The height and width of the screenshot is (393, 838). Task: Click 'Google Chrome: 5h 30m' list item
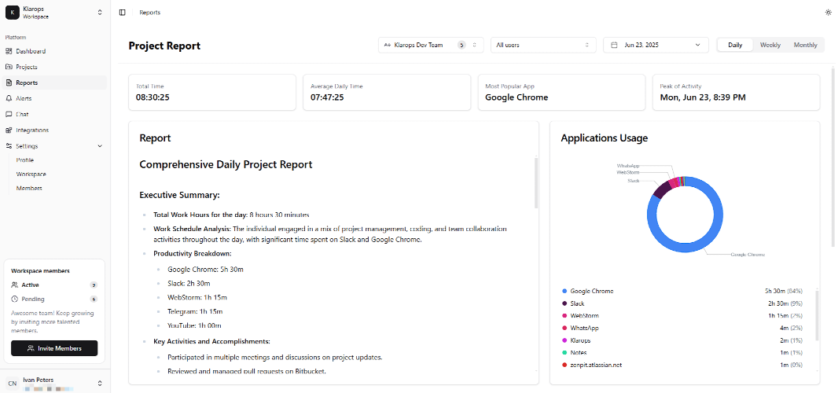(x=205, y=270)
